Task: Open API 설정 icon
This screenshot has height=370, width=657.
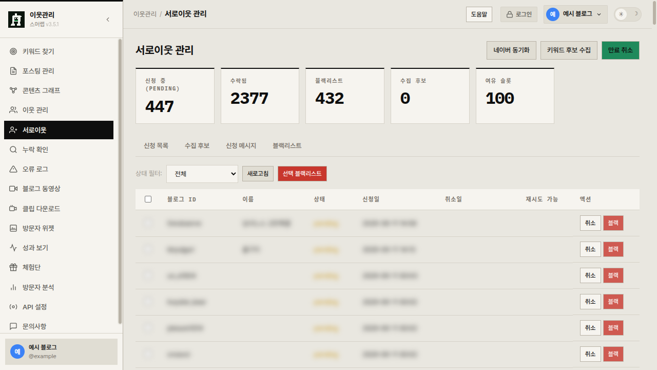Action: pos(13,307)
